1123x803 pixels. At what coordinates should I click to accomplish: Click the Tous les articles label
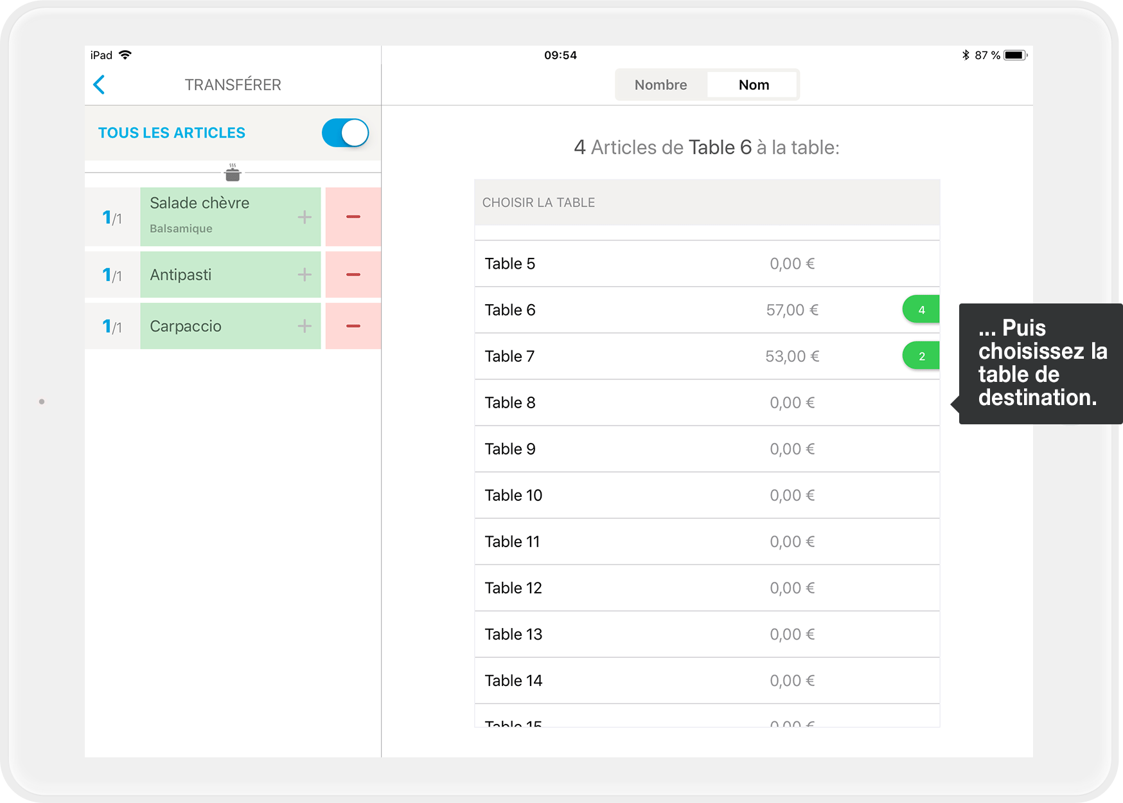coord(172,133)
